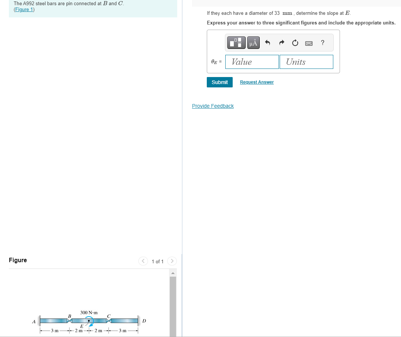This screenshot has width=401, height=337.
Task: Click the problem statement about A992 steel bars
Action: (x=69, y=4)
